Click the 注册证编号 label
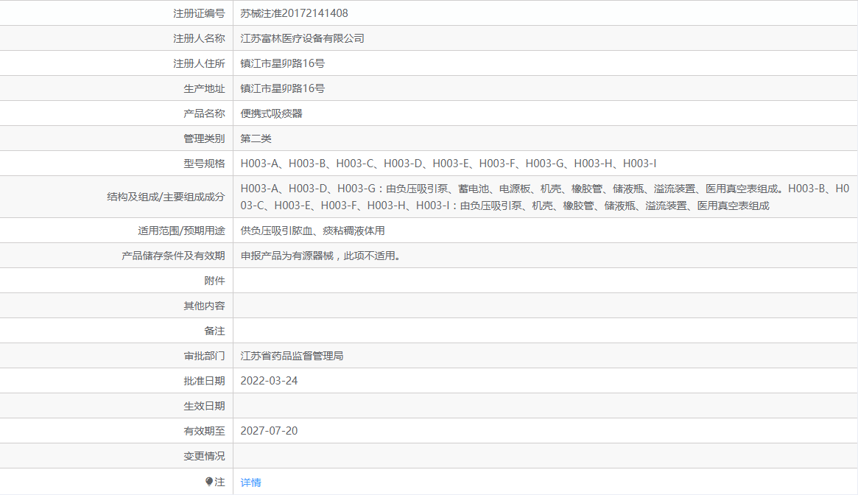The image size is (858, 495). coord(199,13)
